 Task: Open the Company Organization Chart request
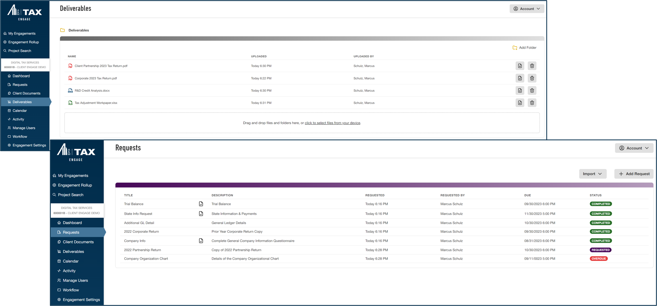click(146, 259)
